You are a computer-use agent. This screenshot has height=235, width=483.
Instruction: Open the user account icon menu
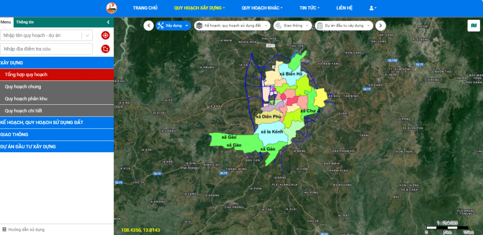pyautogui.click(x=373, y=8)
